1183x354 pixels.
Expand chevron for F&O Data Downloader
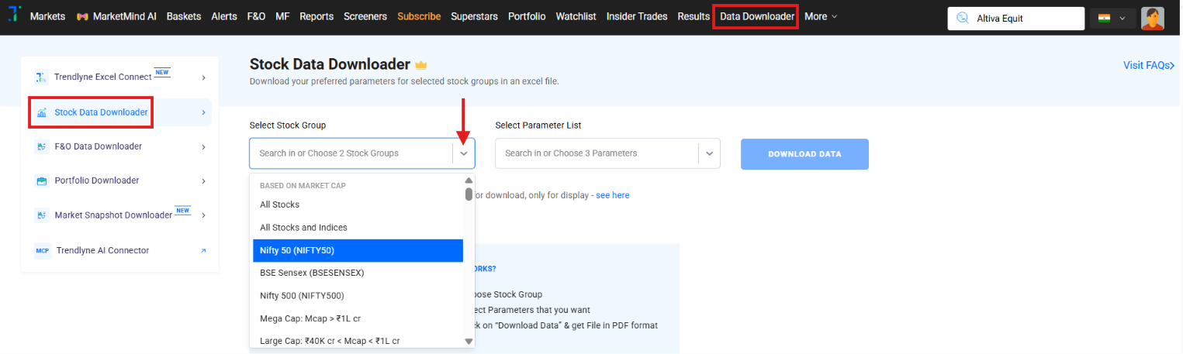tap(203, 146)
